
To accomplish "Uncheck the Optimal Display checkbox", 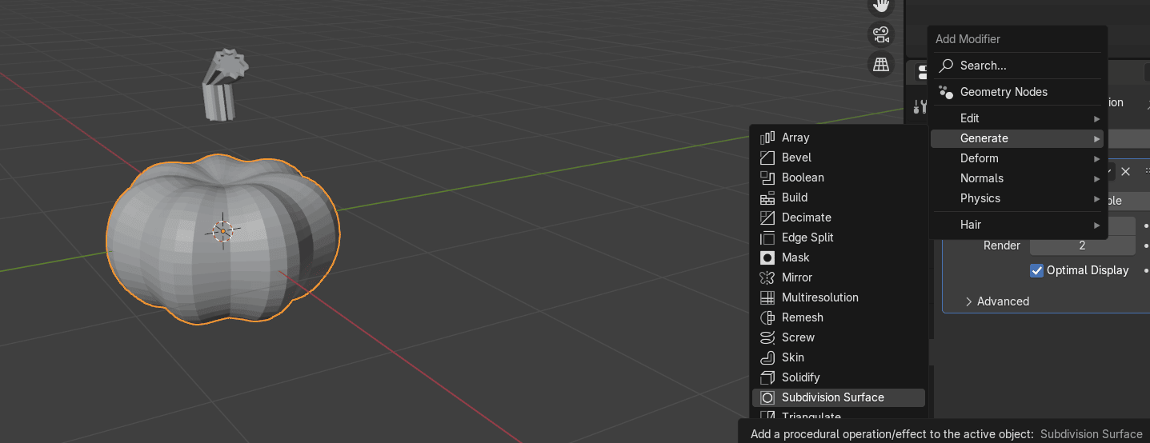I will [1037, 270].
